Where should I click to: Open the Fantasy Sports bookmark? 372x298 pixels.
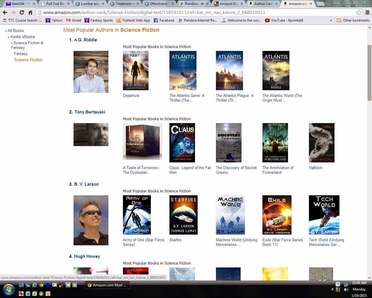tap(99, 20)
